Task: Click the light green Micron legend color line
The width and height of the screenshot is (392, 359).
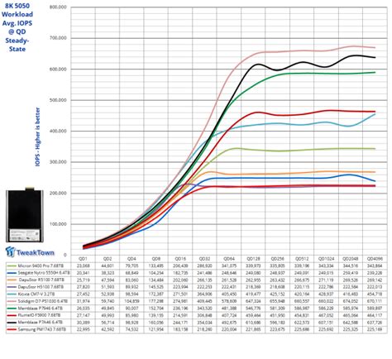Action: tap(12, 266)
